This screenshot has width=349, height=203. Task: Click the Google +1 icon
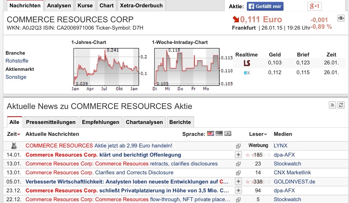click(314, 6)
